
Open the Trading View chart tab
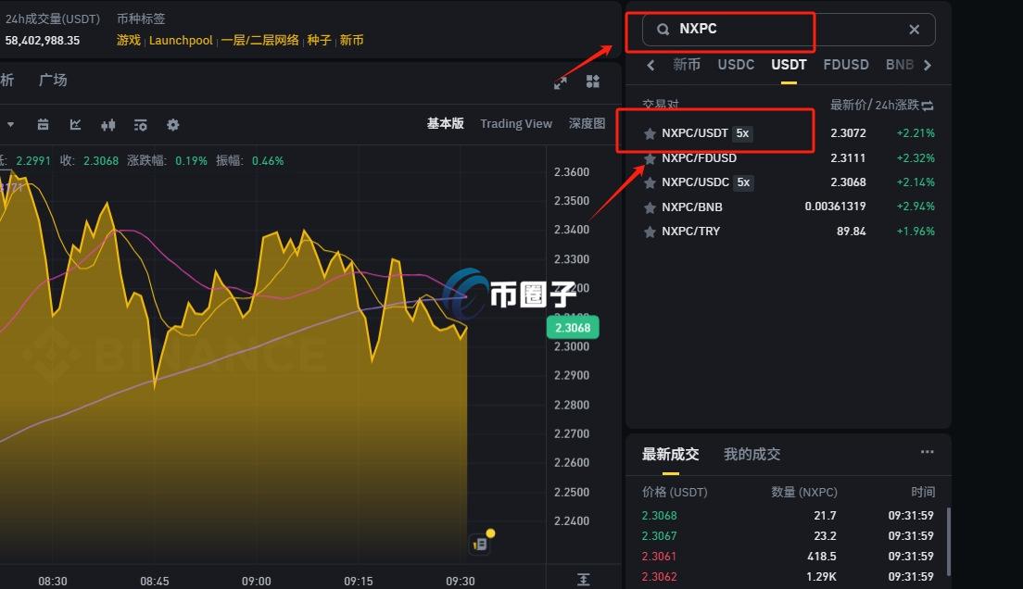click(x=516, y=123)
